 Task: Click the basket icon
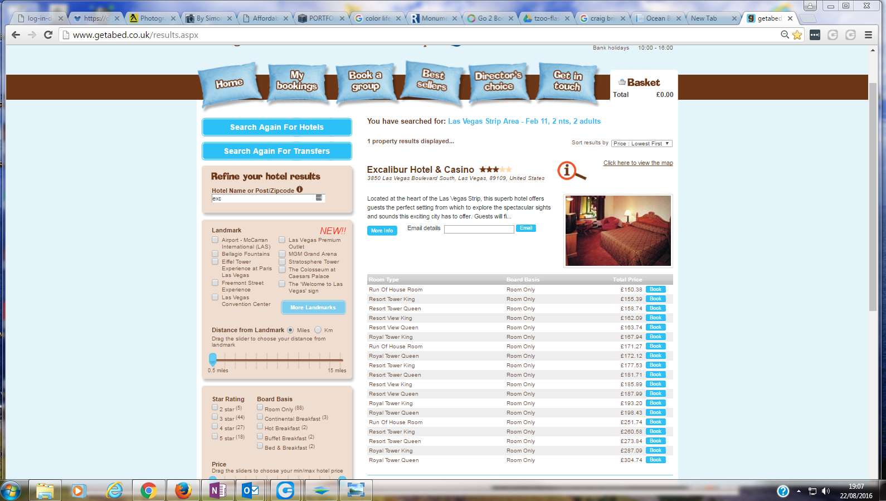click(x=622, y=82)
